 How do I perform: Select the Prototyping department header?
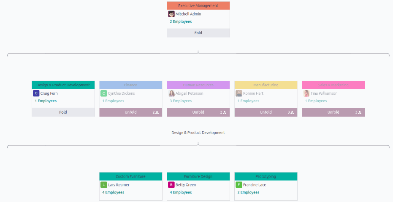coord(266,176)
